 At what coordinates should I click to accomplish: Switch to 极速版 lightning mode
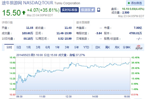[87, 10]
